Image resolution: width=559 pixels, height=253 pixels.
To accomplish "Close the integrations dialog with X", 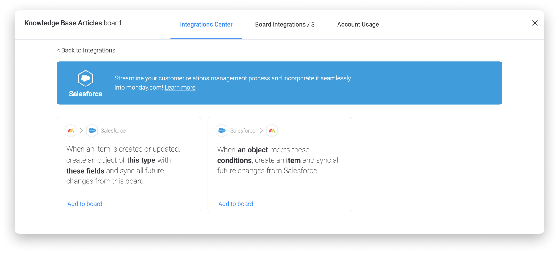I will point(535,23).
